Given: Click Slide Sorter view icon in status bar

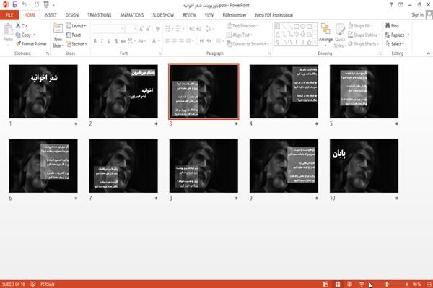Looking at the screenshot, I should (x=338, y=284).
